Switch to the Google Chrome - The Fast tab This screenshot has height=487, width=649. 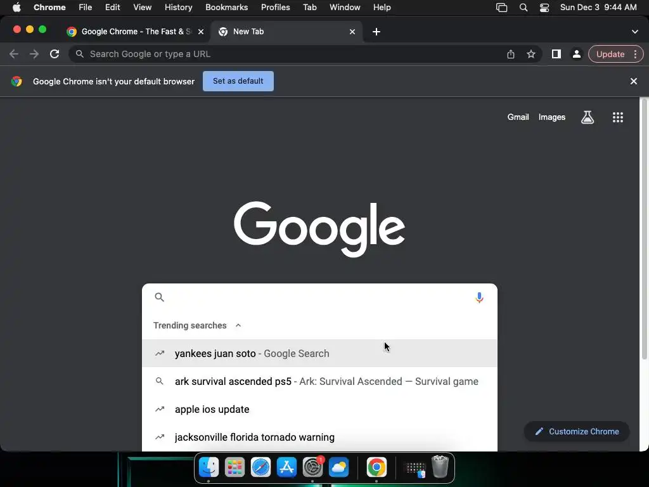coord(136,32)
